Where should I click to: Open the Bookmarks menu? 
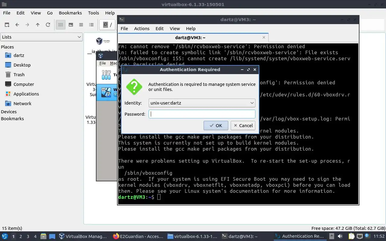[70, 13]
